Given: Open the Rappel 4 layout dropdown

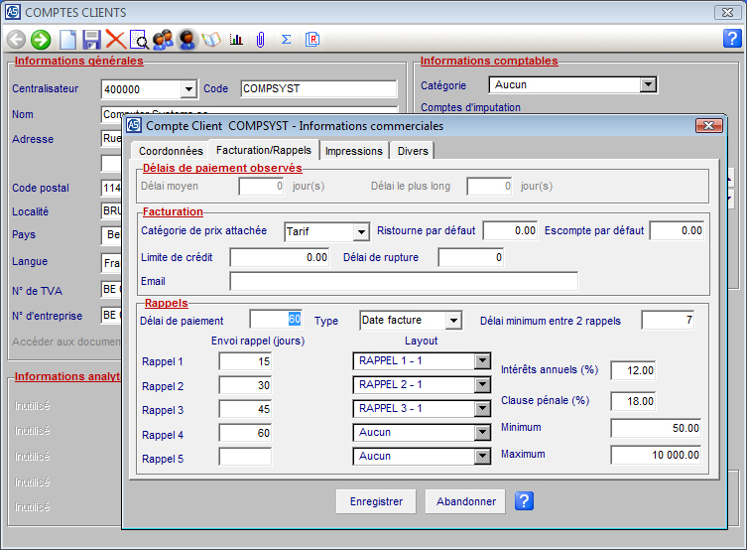Looking at the screenshot, I should 482,433.
